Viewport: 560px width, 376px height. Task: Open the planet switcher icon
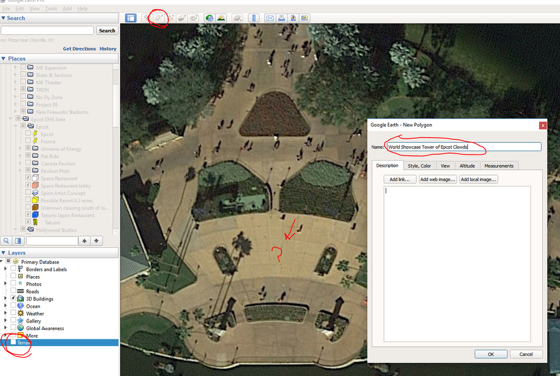click(237, 18)
